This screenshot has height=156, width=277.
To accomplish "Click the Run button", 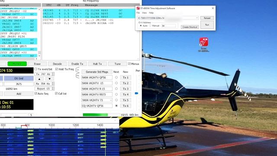I will pos(207,25).
